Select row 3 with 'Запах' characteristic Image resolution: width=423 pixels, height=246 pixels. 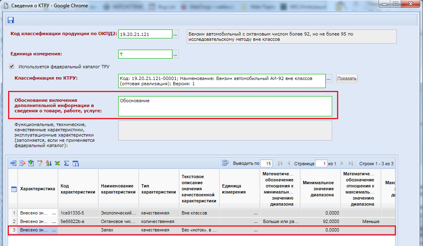(118, 230)
